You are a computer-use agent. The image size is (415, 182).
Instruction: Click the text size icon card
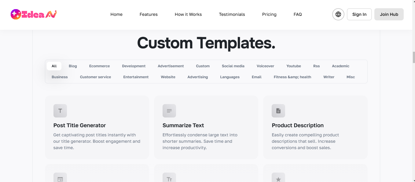tap(169, 178)
